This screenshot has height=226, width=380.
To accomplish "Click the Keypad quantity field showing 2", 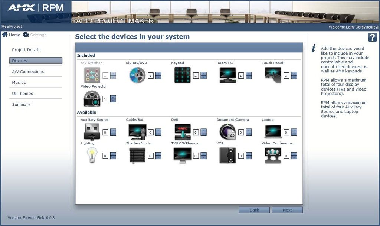I will (x=196, y=76).
